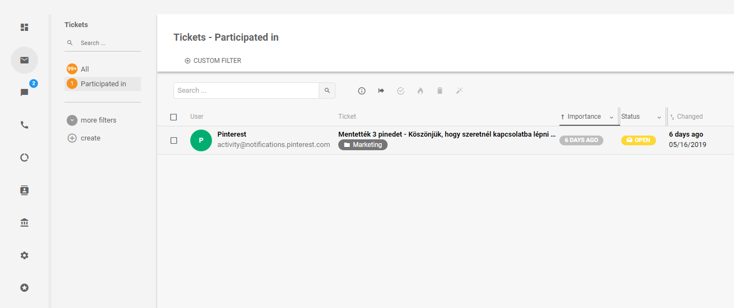Image resolution: width=734 pixels, height=308 pixels.
Task: Open the dashboard icon in the sidebar
Action: click(x=24, y=27)
